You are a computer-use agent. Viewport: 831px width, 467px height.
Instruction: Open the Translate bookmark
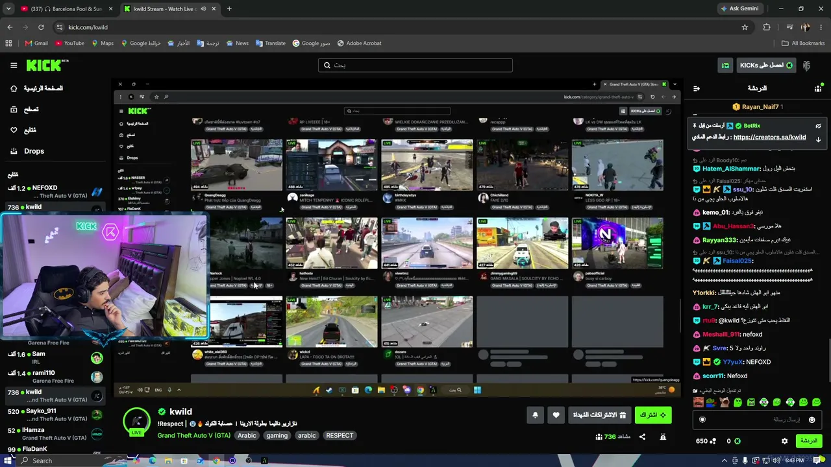pos(270,43)
